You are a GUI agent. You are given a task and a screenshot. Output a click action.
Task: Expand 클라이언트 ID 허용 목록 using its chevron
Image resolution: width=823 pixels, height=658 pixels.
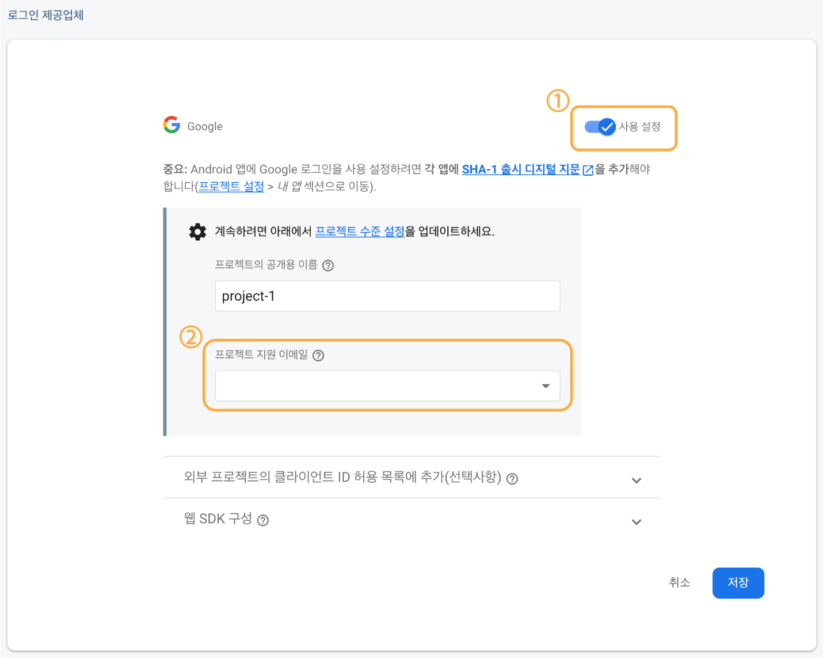coord(636,480)
